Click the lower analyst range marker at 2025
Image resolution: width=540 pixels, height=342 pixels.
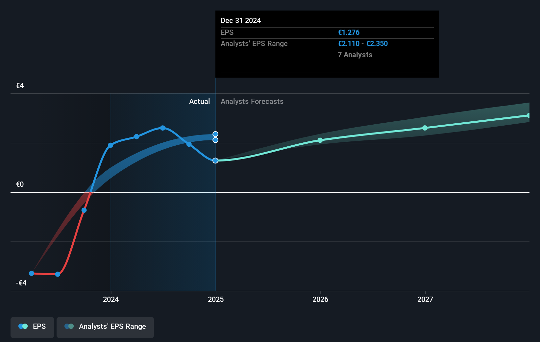pyautogui.click(x=215, y=140)
